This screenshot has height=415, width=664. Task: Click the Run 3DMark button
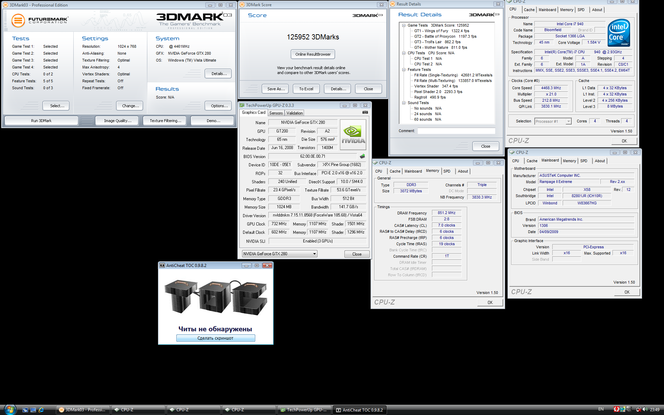[41, 121]
